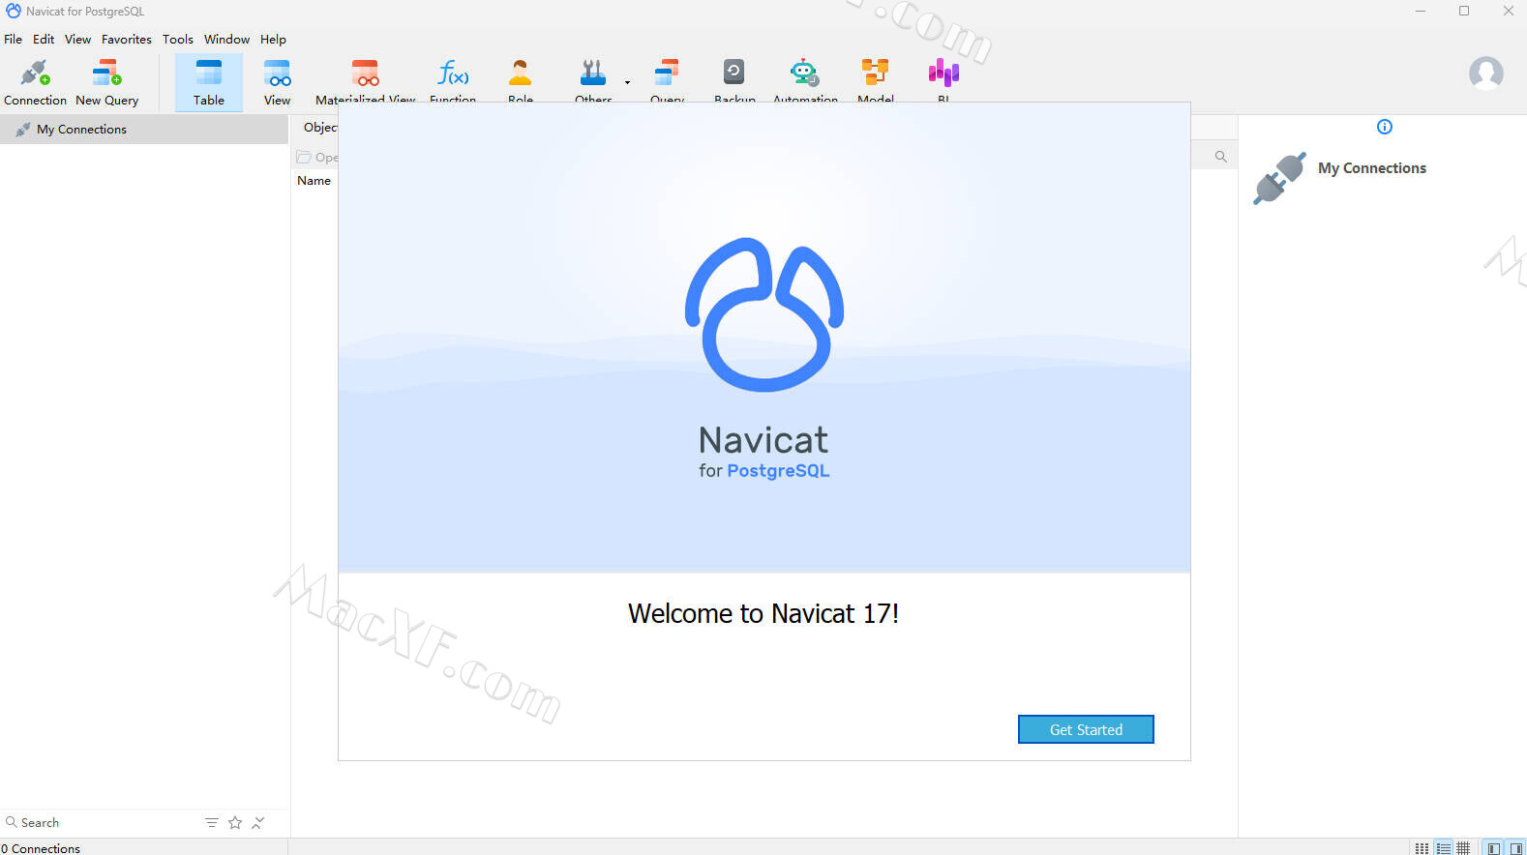The image size is (1527, 855).
Task: Click the View toolbar icon
Action: click(x=277, y=81)
